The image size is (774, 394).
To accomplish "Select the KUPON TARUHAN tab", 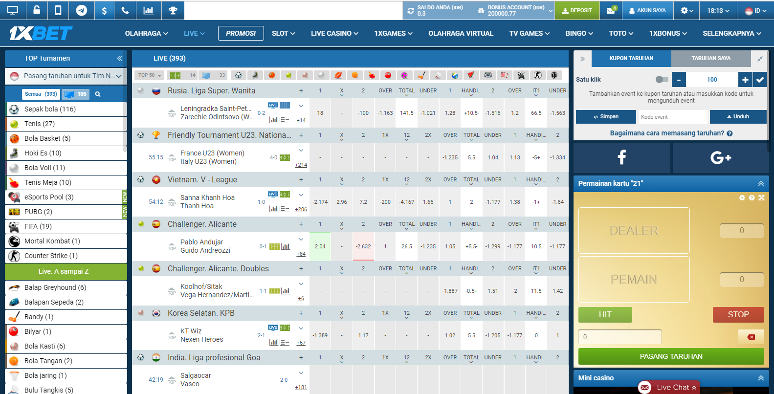I will [x=631, y=58].
